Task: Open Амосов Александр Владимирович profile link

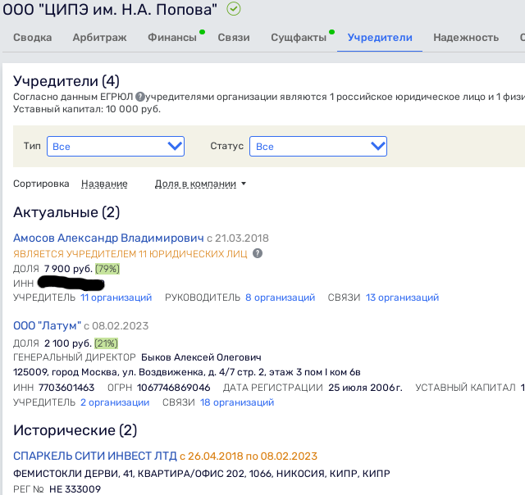Action: [x=108, y=238]
